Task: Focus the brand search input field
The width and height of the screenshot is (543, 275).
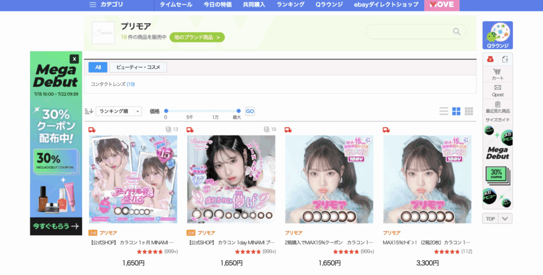Action: tap(416, 31)
